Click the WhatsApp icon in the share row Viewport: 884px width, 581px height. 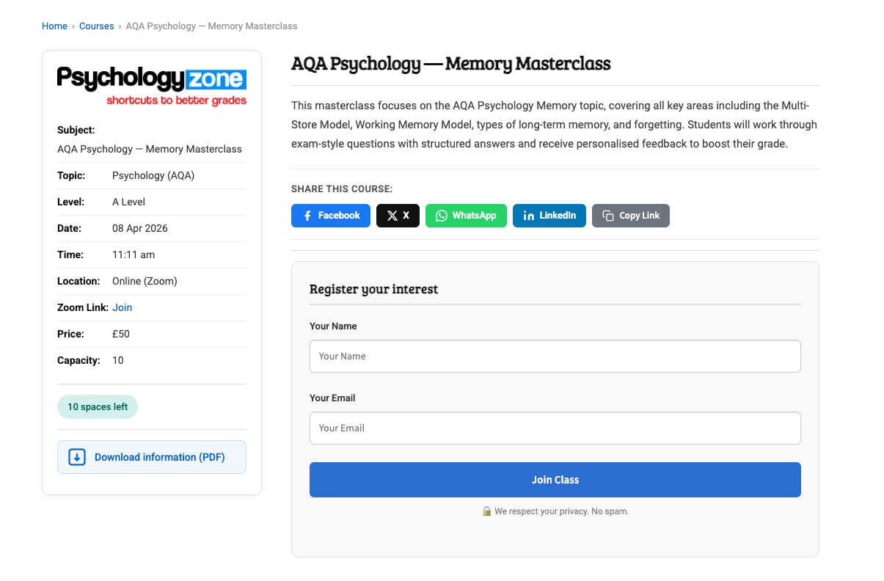tap(441, 216)
